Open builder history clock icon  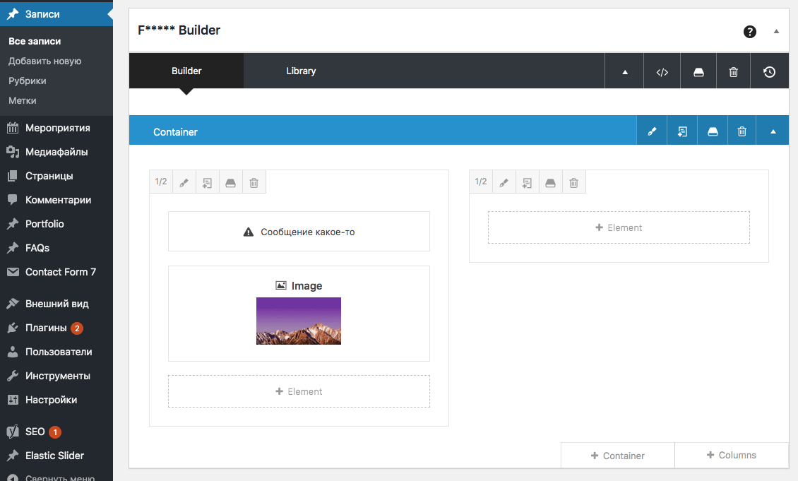770,72
